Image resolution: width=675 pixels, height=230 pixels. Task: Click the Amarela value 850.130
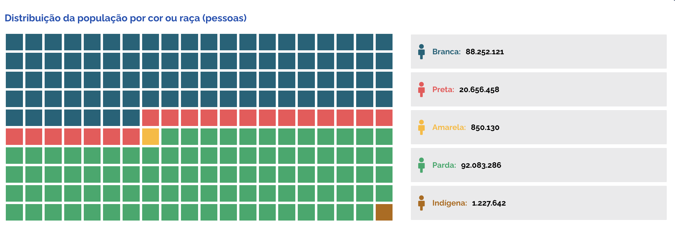pyautogui.click(x=485, y=128)
